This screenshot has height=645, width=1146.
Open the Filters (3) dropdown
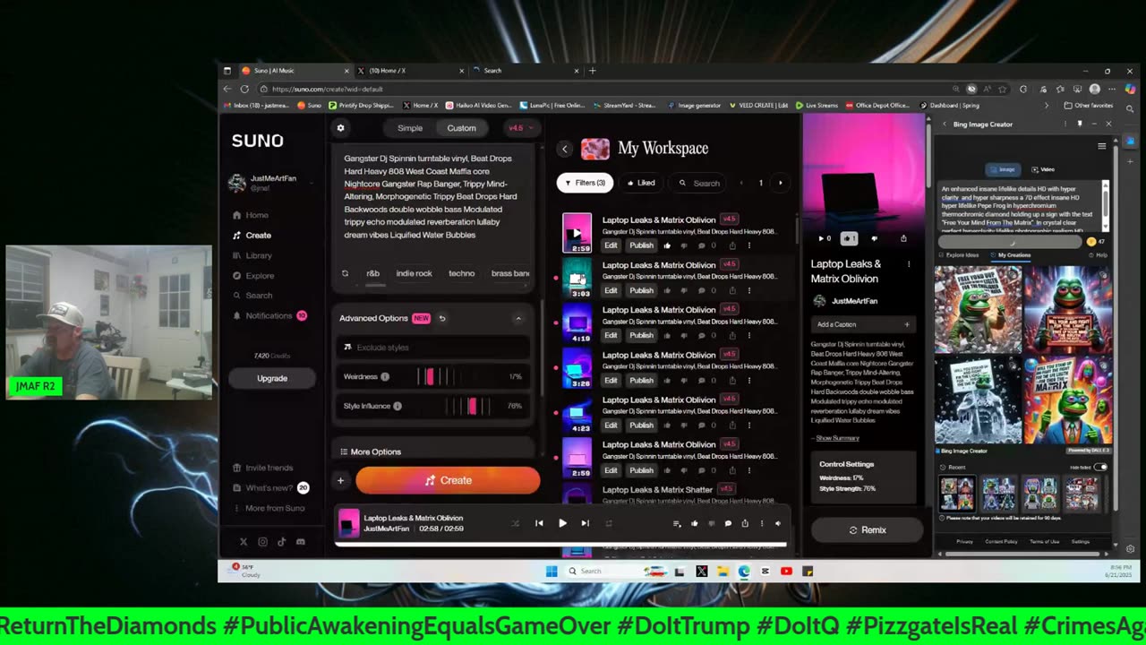pos(585,183)
